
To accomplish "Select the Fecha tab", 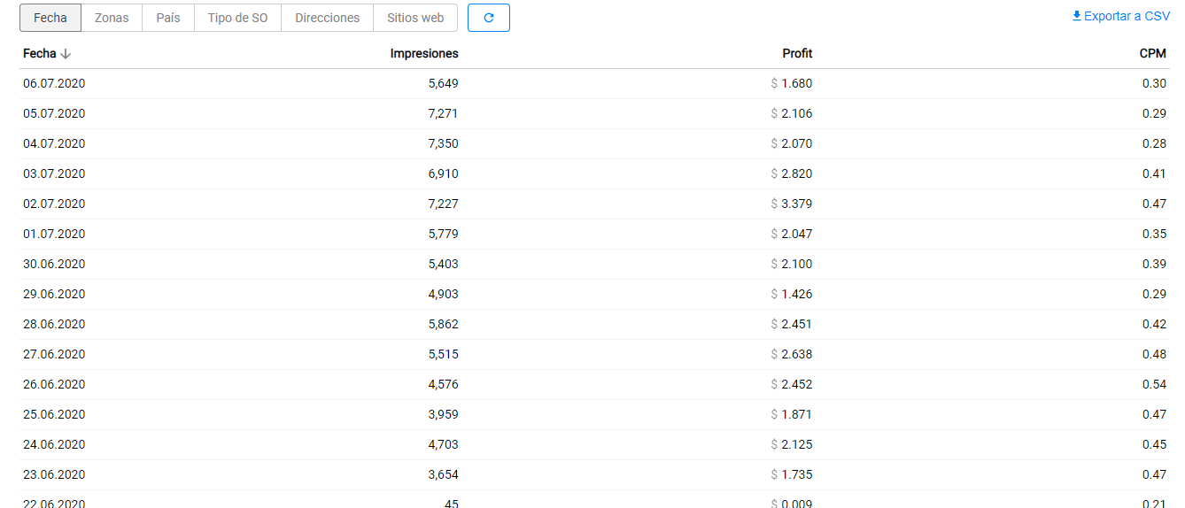I will coord(50,18).
